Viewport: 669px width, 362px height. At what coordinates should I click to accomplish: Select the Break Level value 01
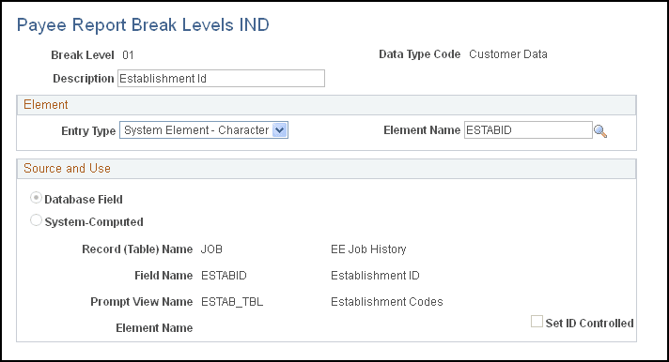pyautogui.click(x=128, y=55)
